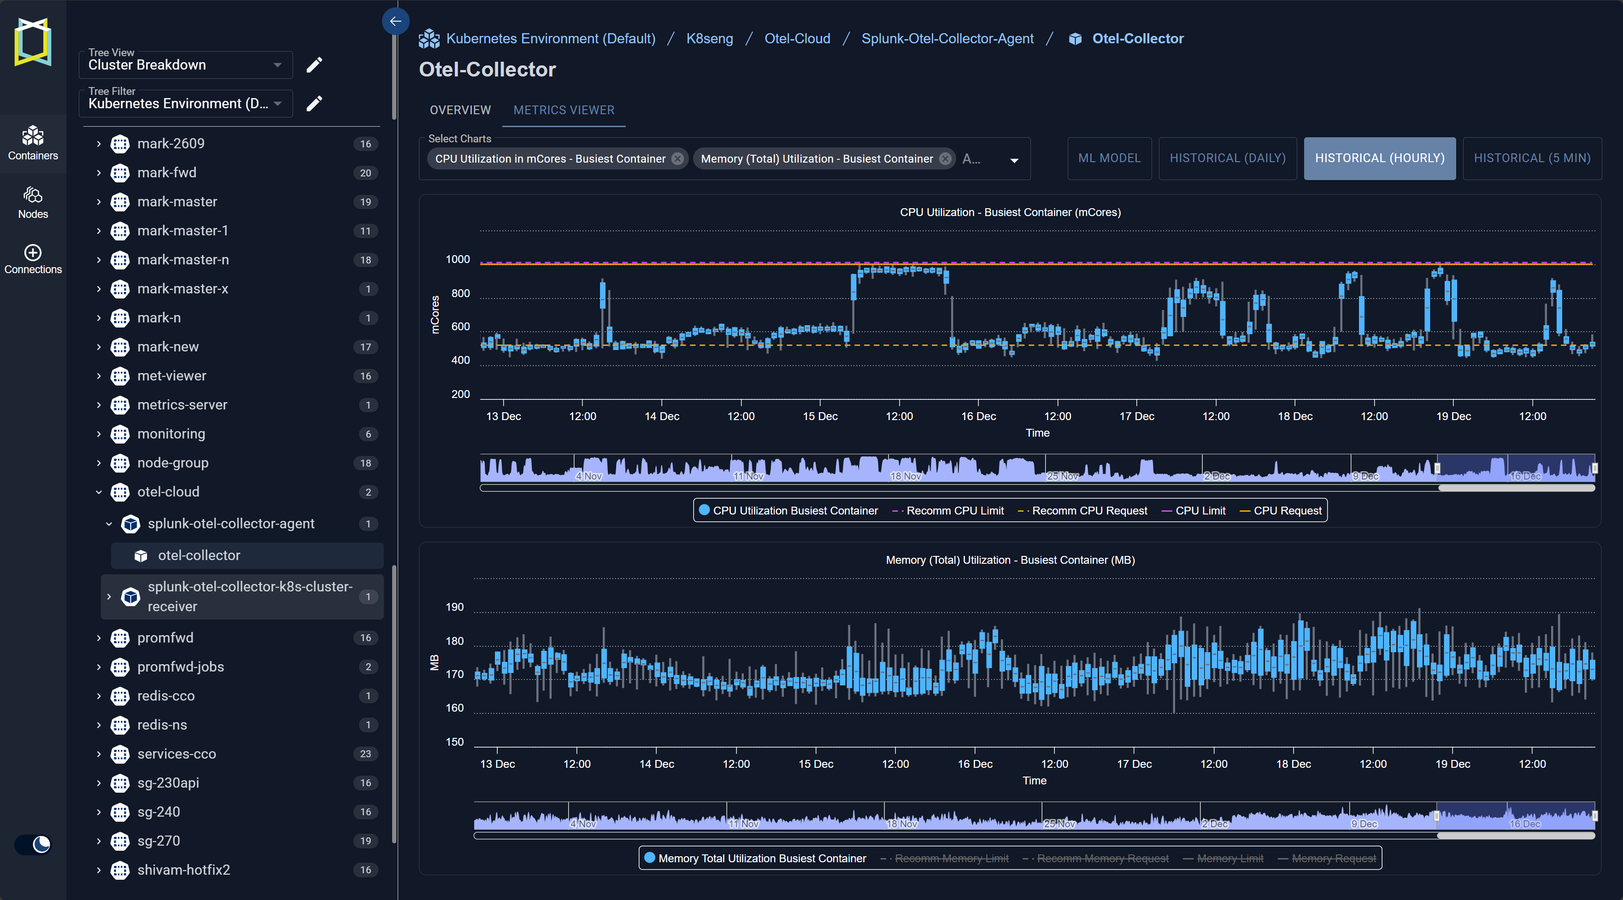This screenshot has height=900, width=1623.
Task: Expand the promfwd-jobs tree node
Action: (99, 667)
